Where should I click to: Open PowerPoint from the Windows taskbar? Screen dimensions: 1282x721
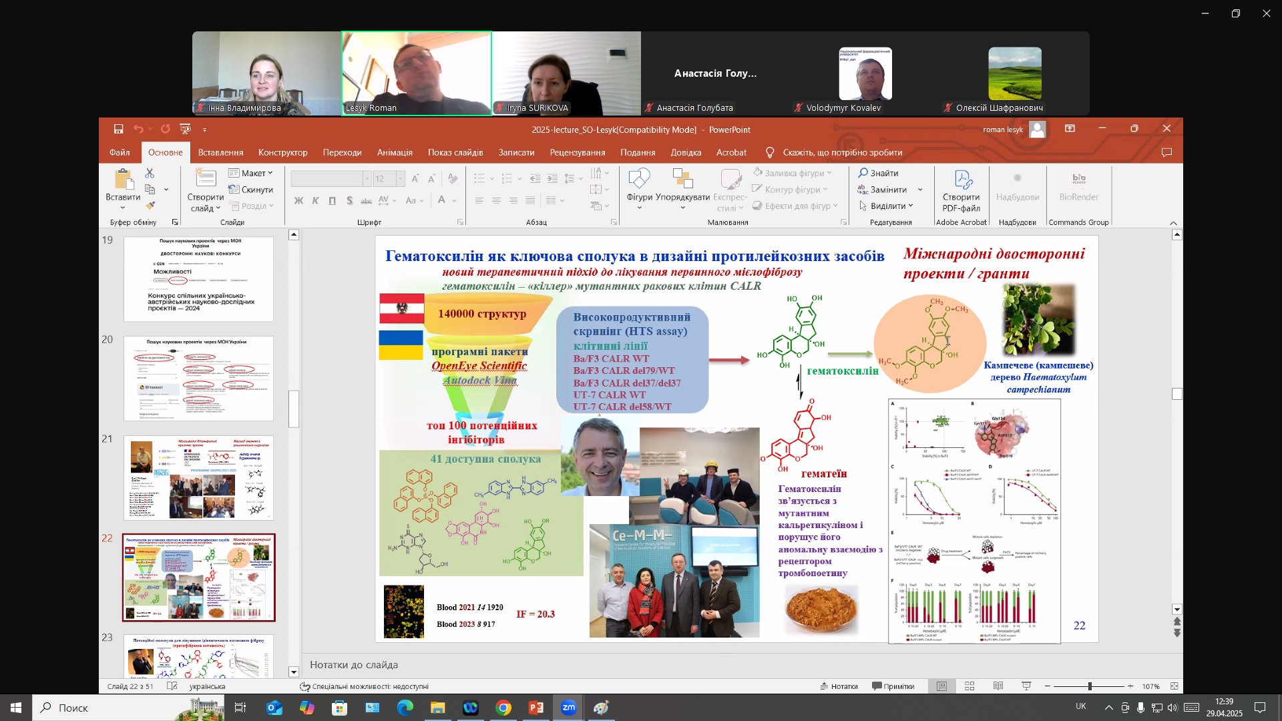(536, 708)
